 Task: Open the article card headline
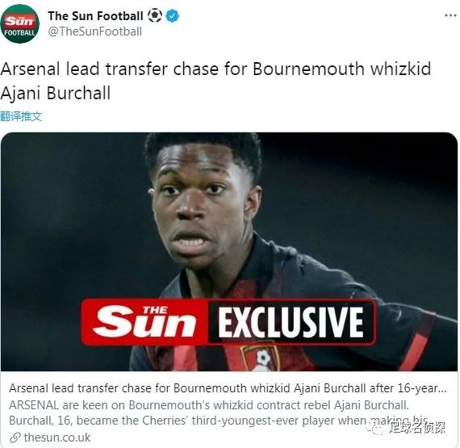[x=228, y=388]
